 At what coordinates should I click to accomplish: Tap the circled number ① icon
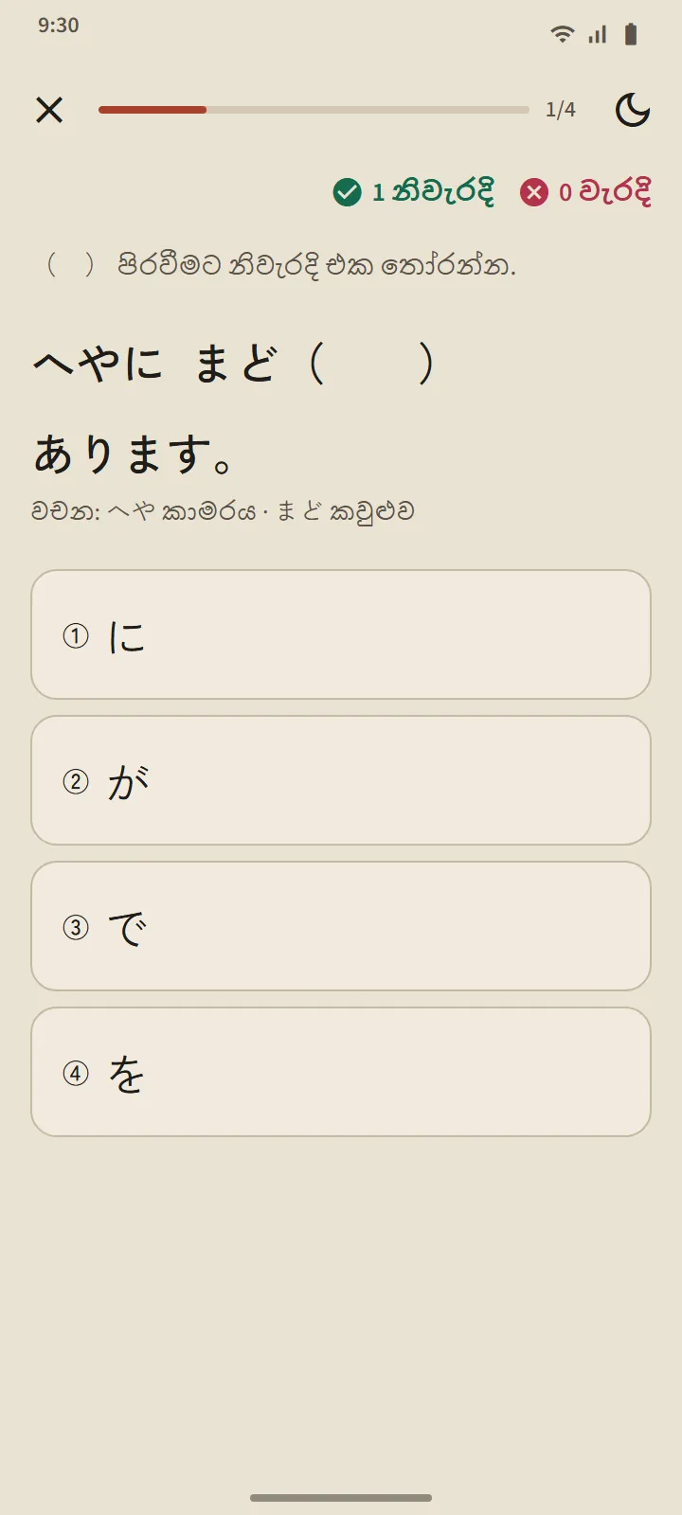tap(76, 635)
